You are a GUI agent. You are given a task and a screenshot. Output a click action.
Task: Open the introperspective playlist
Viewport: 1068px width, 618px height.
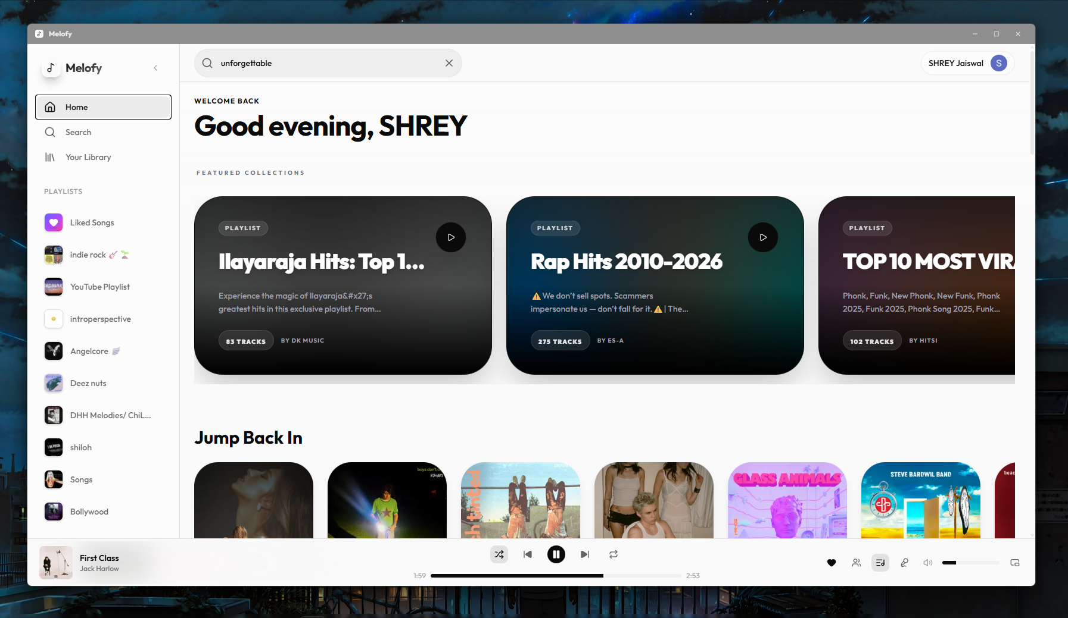(103, 319)
